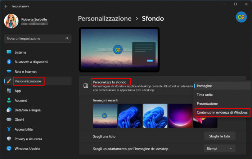Open Account settings

pyautogui.click(x=21, y=100)
